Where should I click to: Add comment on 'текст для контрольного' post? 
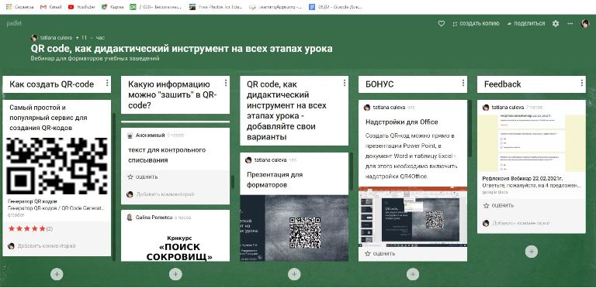165,194
